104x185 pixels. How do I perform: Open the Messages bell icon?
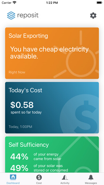click(91, 177)
